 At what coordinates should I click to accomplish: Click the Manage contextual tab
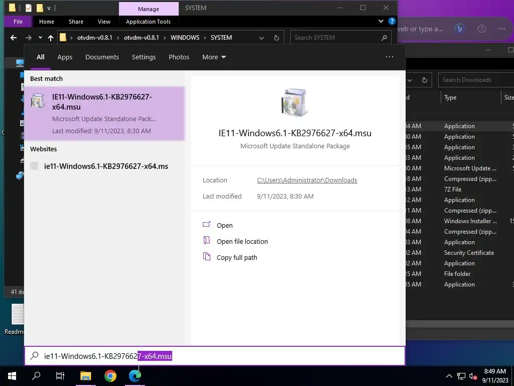[149, 9]
